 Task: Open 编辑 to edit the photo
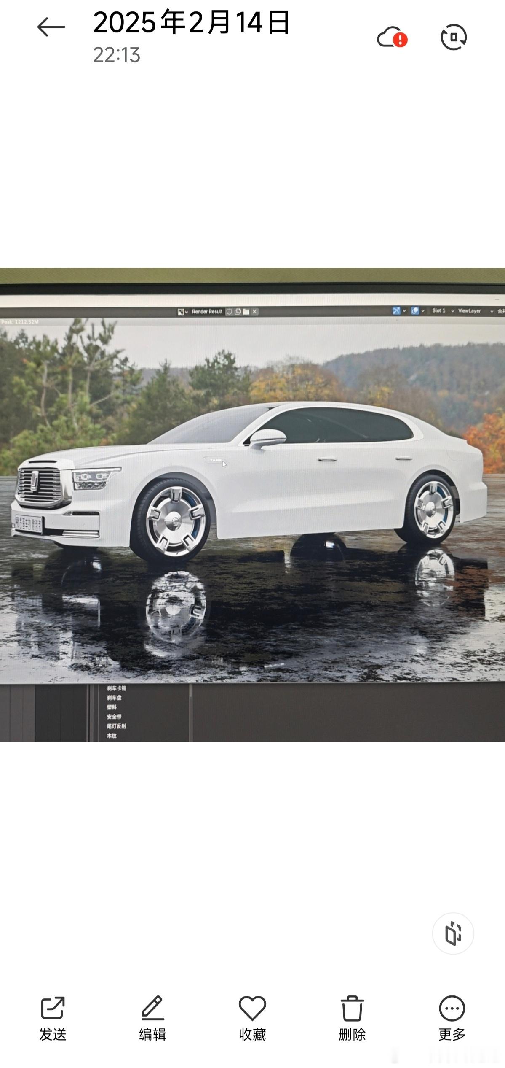tap(152, 1018)
